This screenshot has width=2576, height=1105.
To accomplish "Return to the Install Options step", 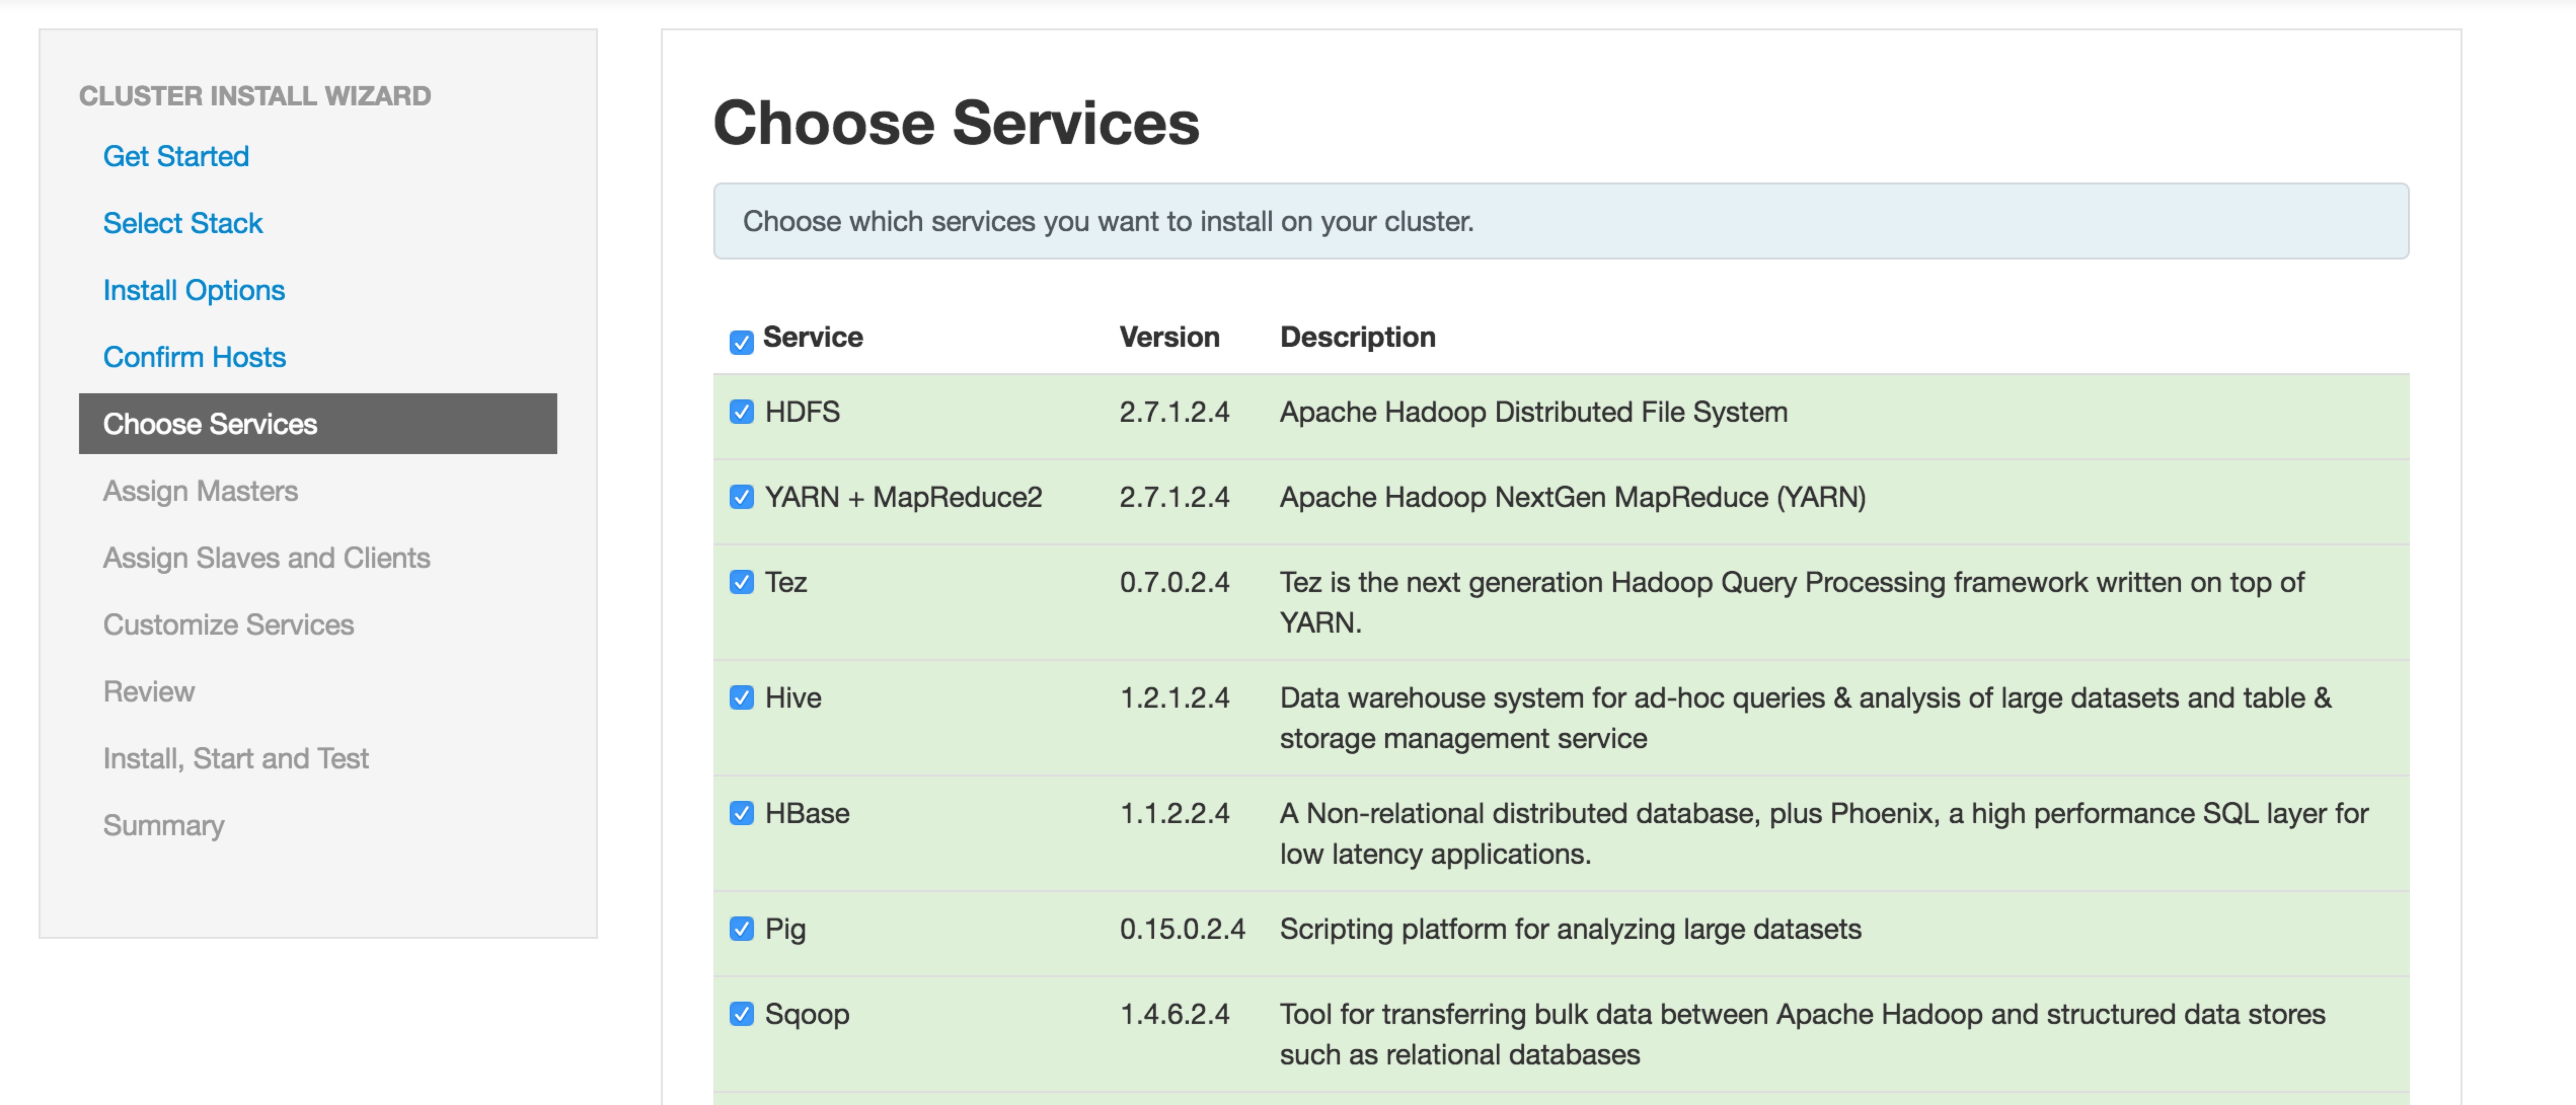I will (194, 290).
